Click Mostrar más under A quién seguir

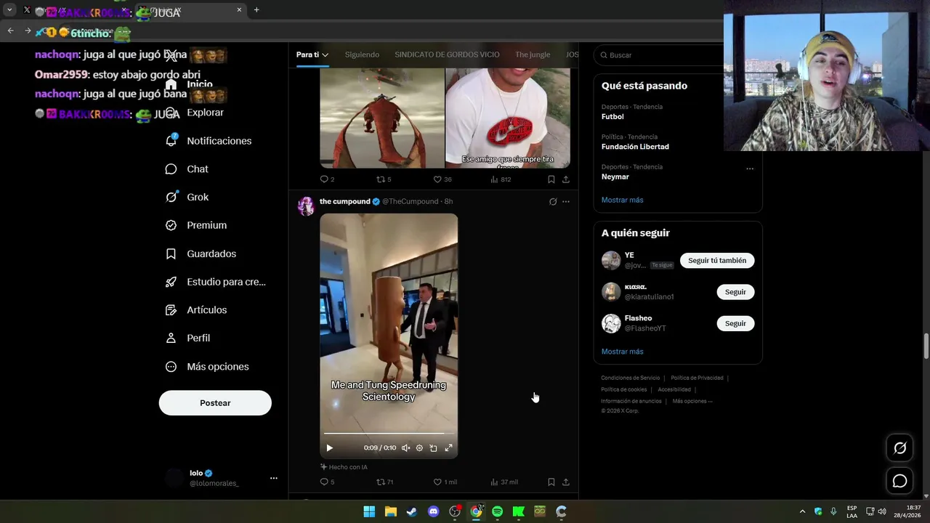tap(622, 352)
